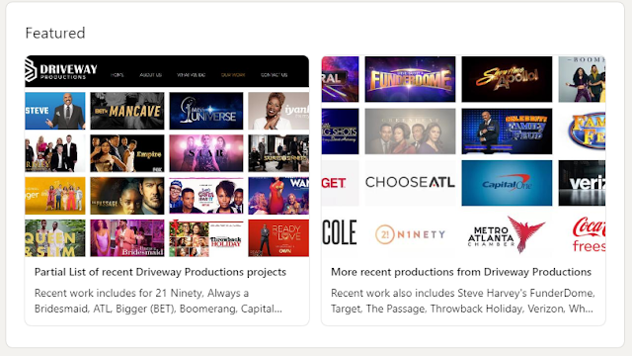
Task: Click the FunderDome thumbnail
Action: pyautogui.click(x=411, y=79)
